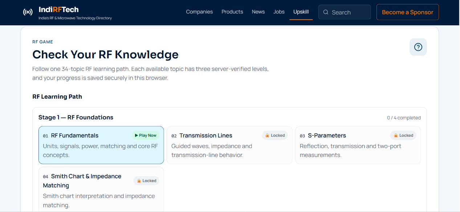Go to the News section
Image resolution: width=460 pixels, height=212 pixels.
[258, 12]
